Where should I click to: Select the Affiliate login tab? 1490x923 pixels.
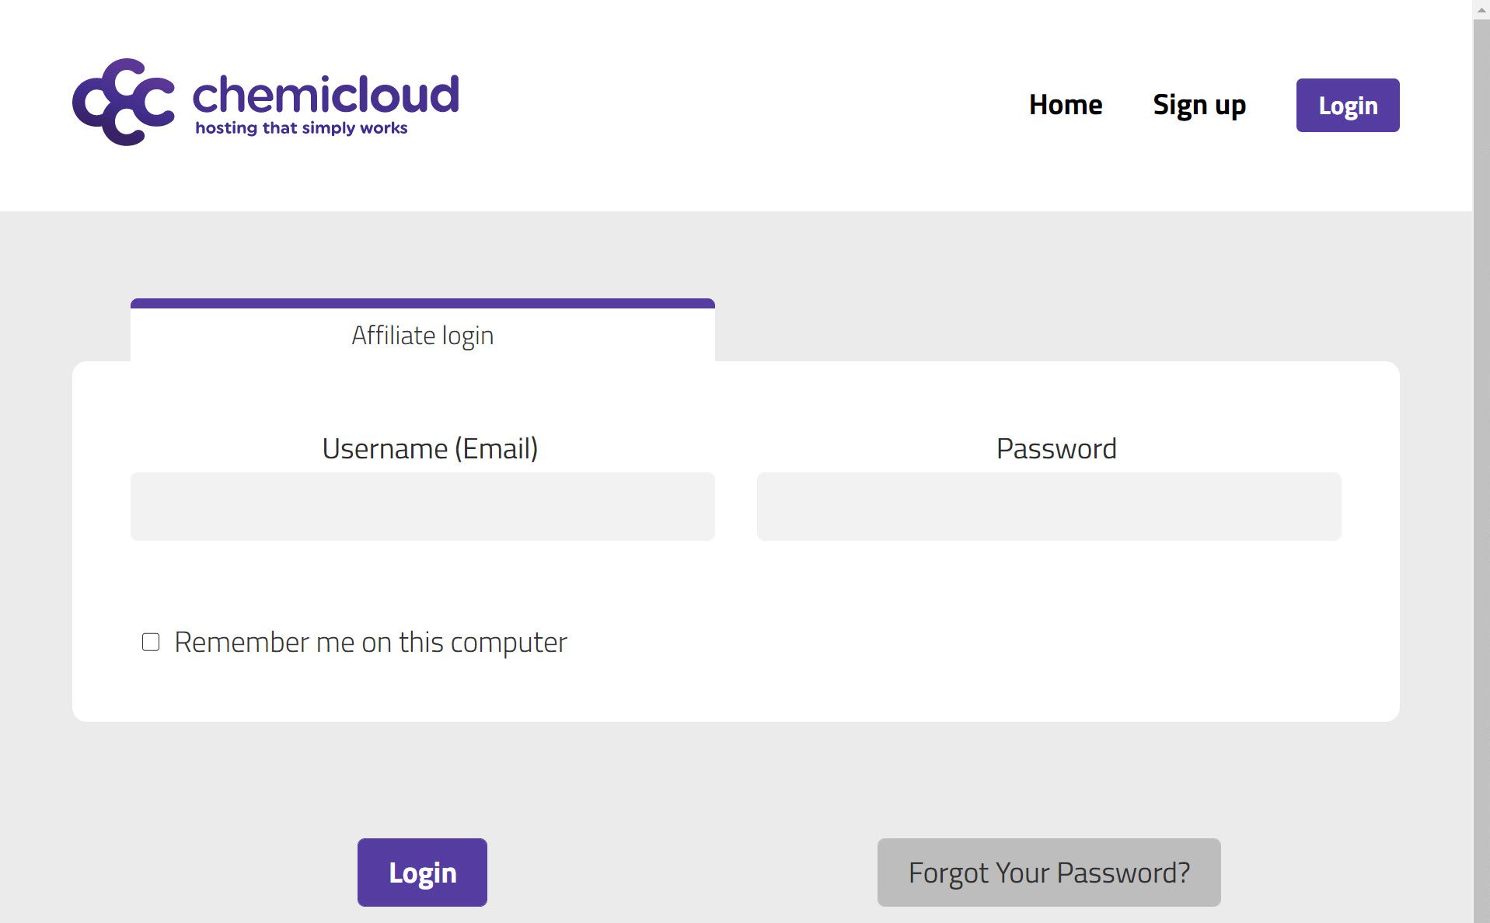click(422, 336)
